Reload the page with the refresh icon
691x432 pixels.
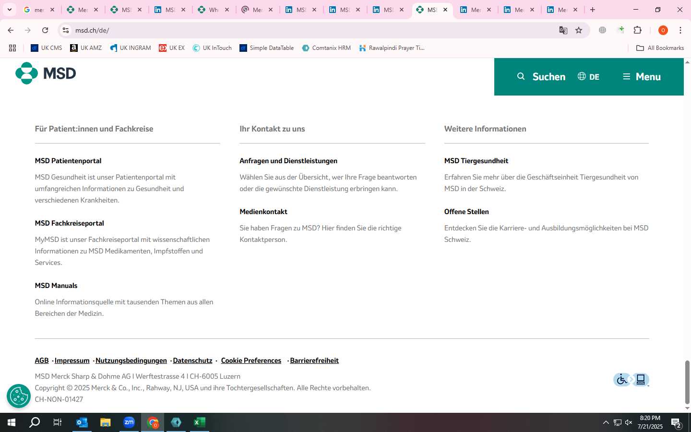tap(45, 30)
